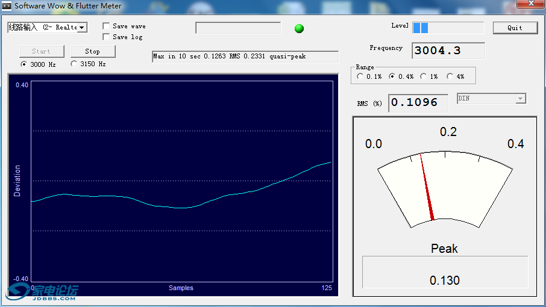This screenshot has width=546, height=307.
Task: Set range to 1%
Action: 424,76
